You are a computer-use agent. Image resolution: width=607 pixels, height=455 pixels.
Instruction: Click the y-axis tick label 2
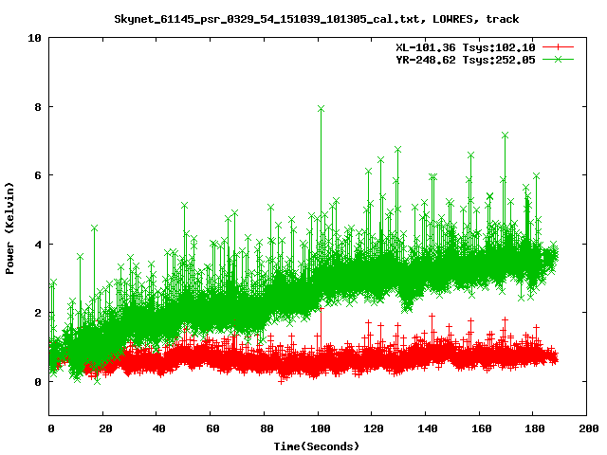[x=37, y=313]
